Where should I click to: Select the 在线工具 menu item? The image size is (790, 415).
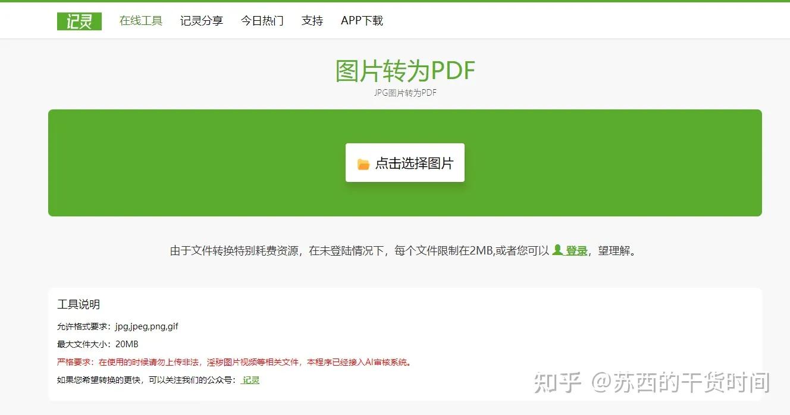(x=140, y=21)
